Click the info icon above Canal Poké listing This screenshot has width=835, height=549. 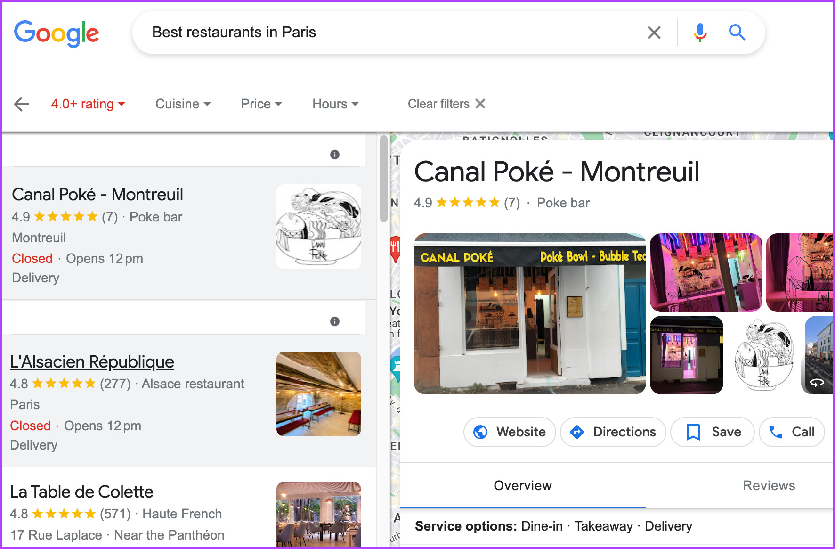[335, 155]
